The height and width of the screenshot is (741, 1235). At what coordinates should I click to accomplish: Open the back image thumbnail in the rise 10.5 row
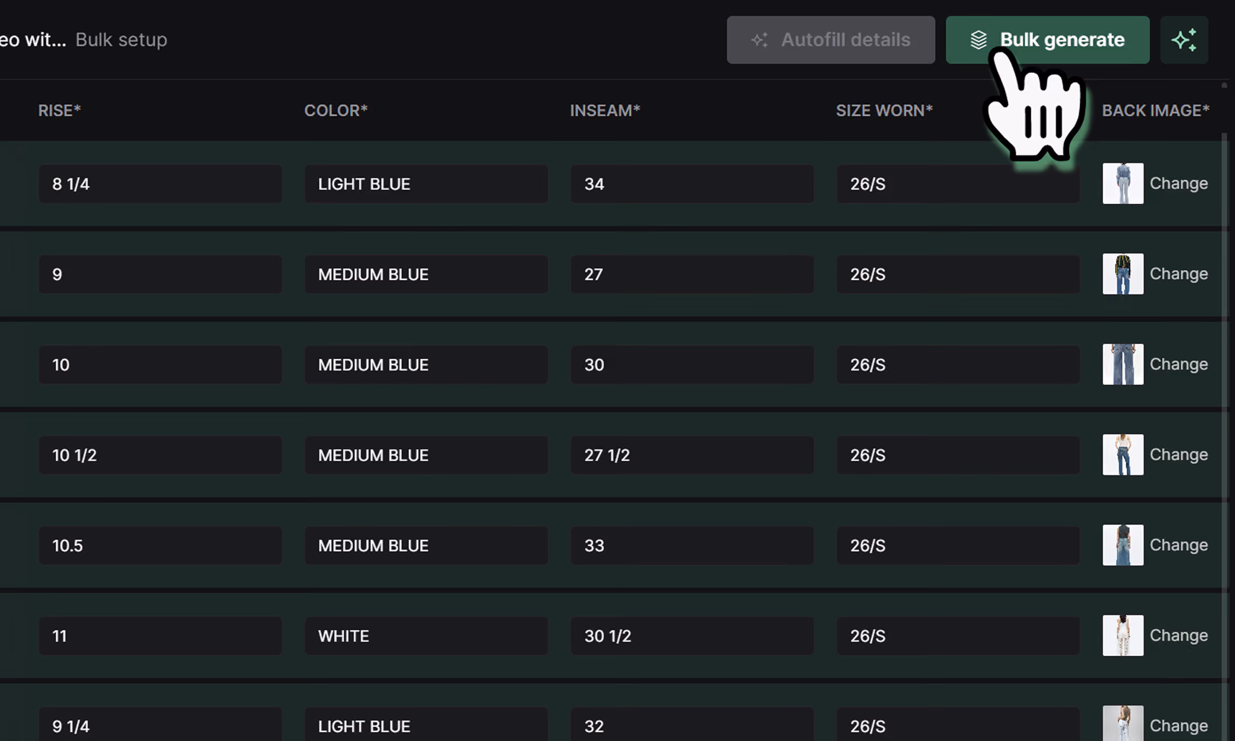tap(1123, 545)
